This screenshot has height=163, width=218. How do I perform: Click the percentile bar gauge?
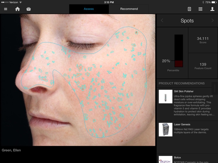click(179, 51)
